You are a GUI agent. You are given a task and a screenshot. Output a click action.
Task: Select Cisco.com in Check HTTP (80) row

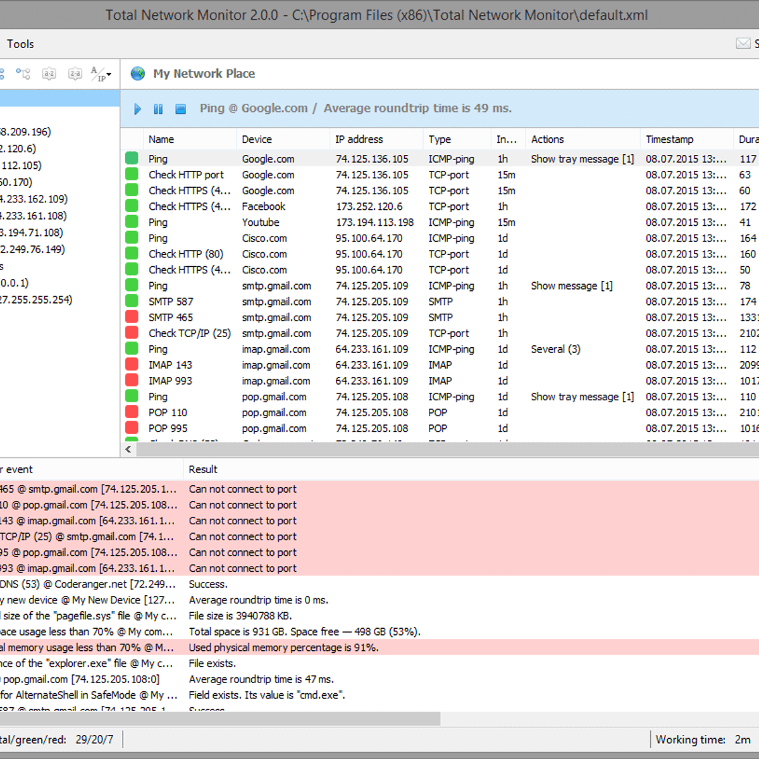point(264,254)
